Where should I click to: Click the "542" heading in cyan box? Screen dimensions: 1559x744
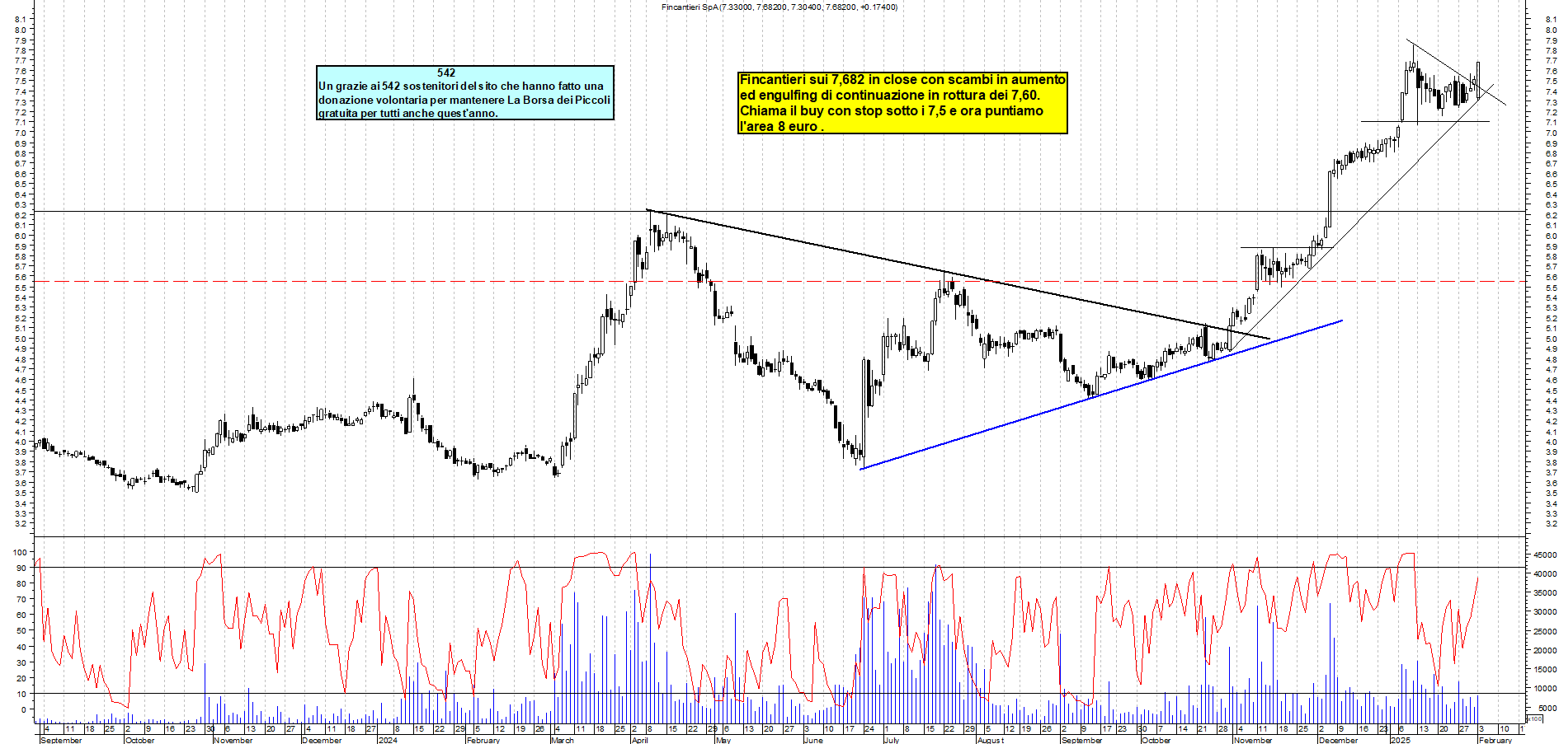(446, 73)
